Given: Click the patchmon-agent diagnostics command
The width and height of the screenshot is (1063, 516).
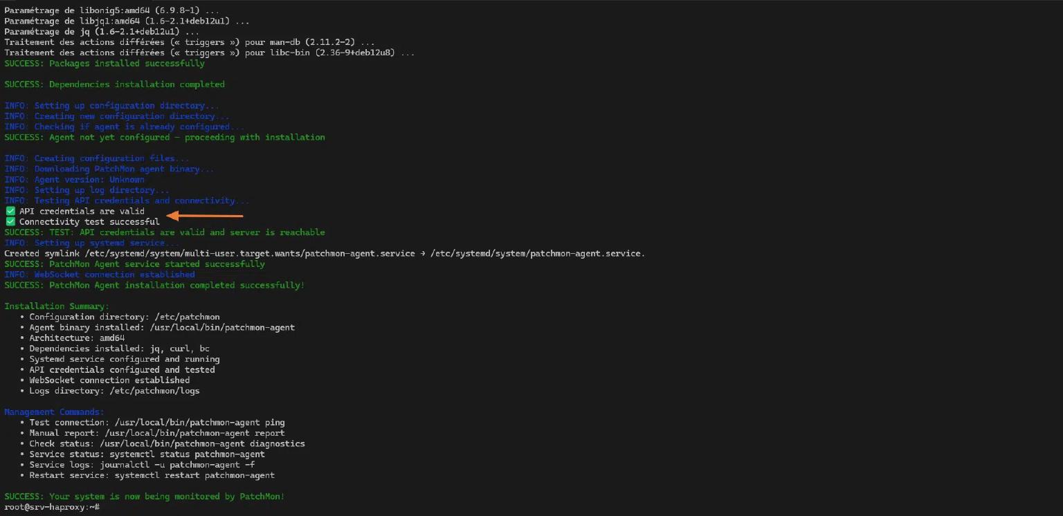Looking at the screenshot, I should coord(202,443).
